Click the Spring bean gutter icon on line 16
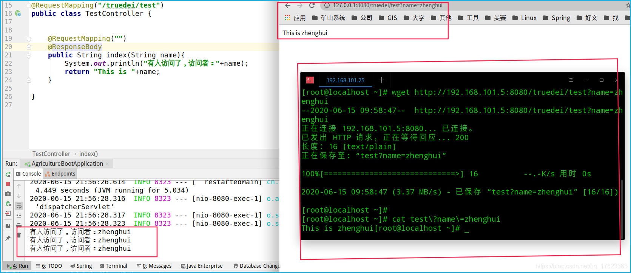Viewport: 631px width, 273px height. 18,13
